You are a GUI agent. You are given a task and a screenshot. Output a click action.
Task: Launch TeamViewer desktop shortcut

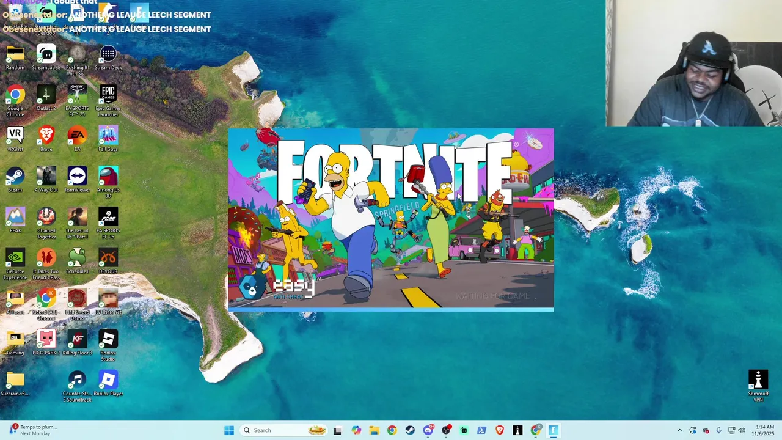pos(77,180)
